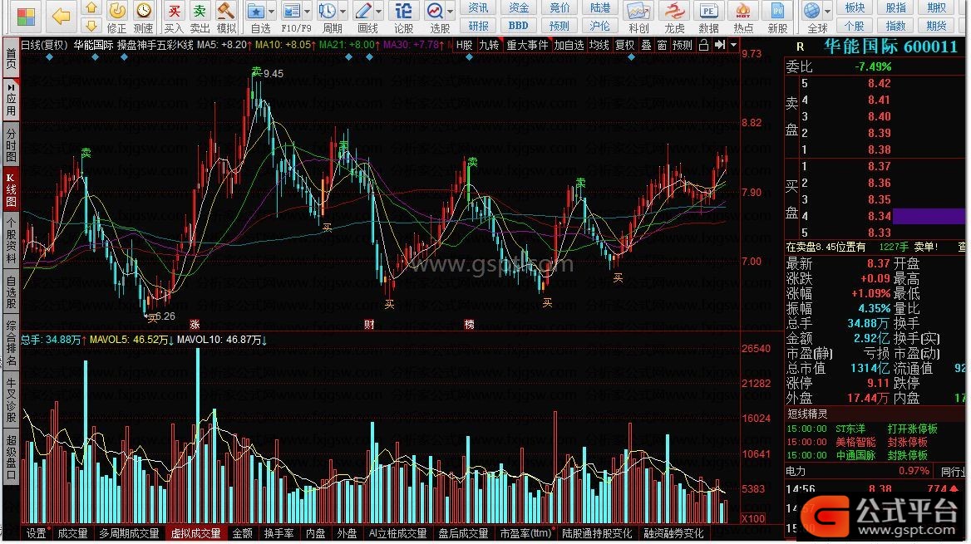Expand the 全球 global dropdown arrow
Screen dimensions: 971x544
[827, 11]
